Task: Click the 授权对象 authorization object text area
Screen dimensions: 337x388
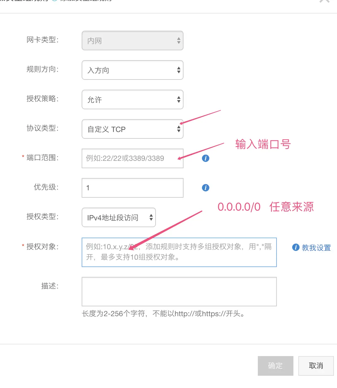Action: (x=179, y=252)
